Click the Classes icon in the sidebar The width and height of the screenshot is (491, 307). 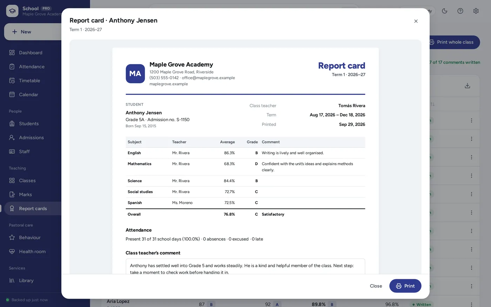click(x=12, y=181)
